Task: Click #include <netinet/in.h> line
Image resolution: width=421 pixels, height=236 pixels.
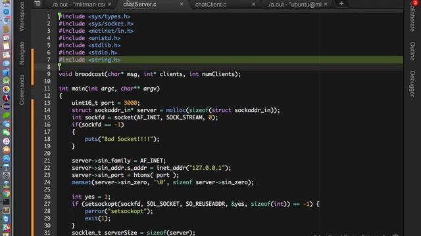Action: click(96, 31)
